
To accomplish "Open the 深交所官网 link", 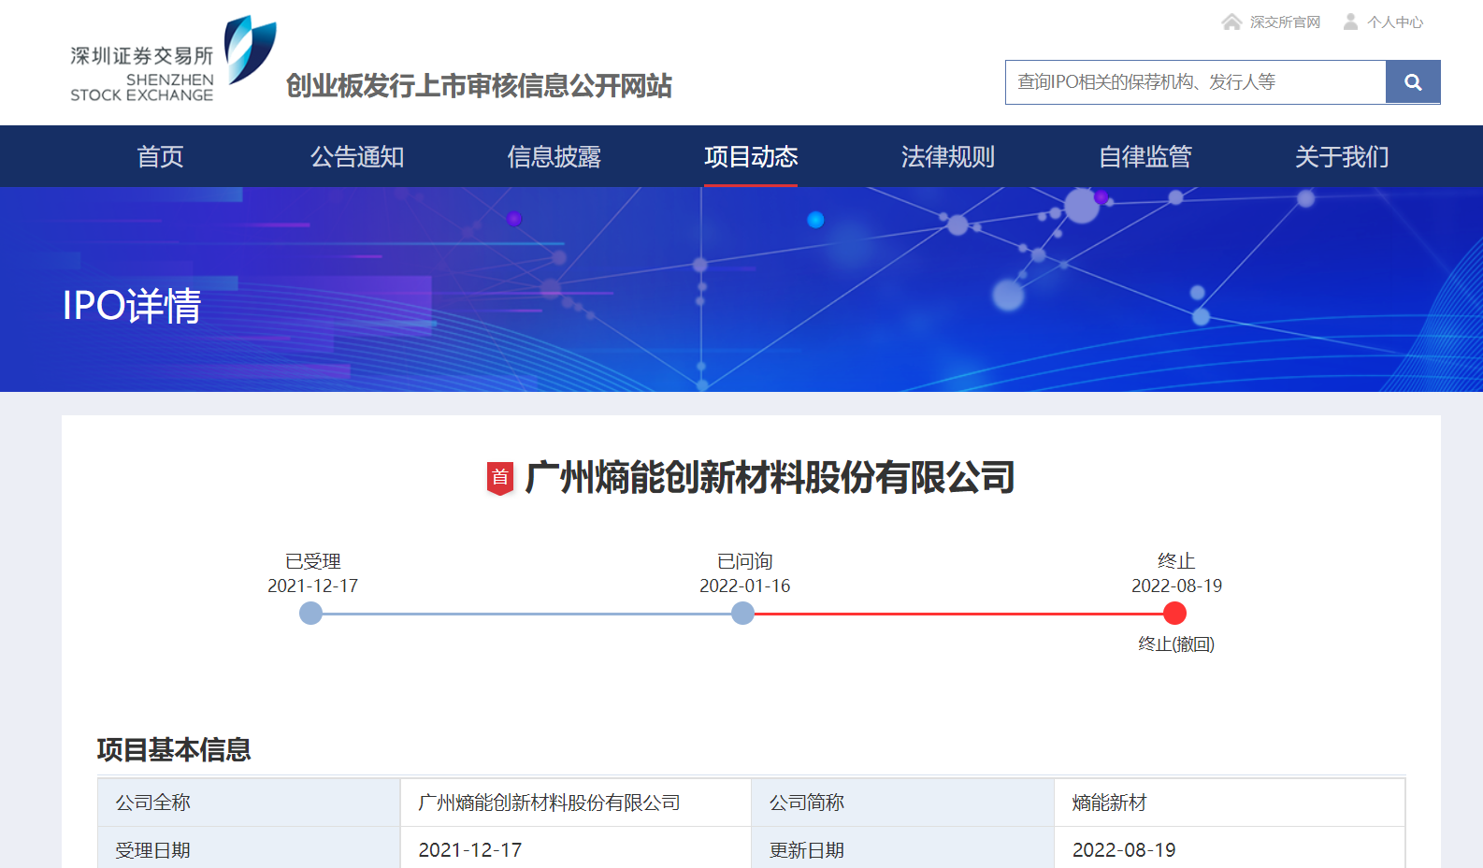I will (1285, 22).
